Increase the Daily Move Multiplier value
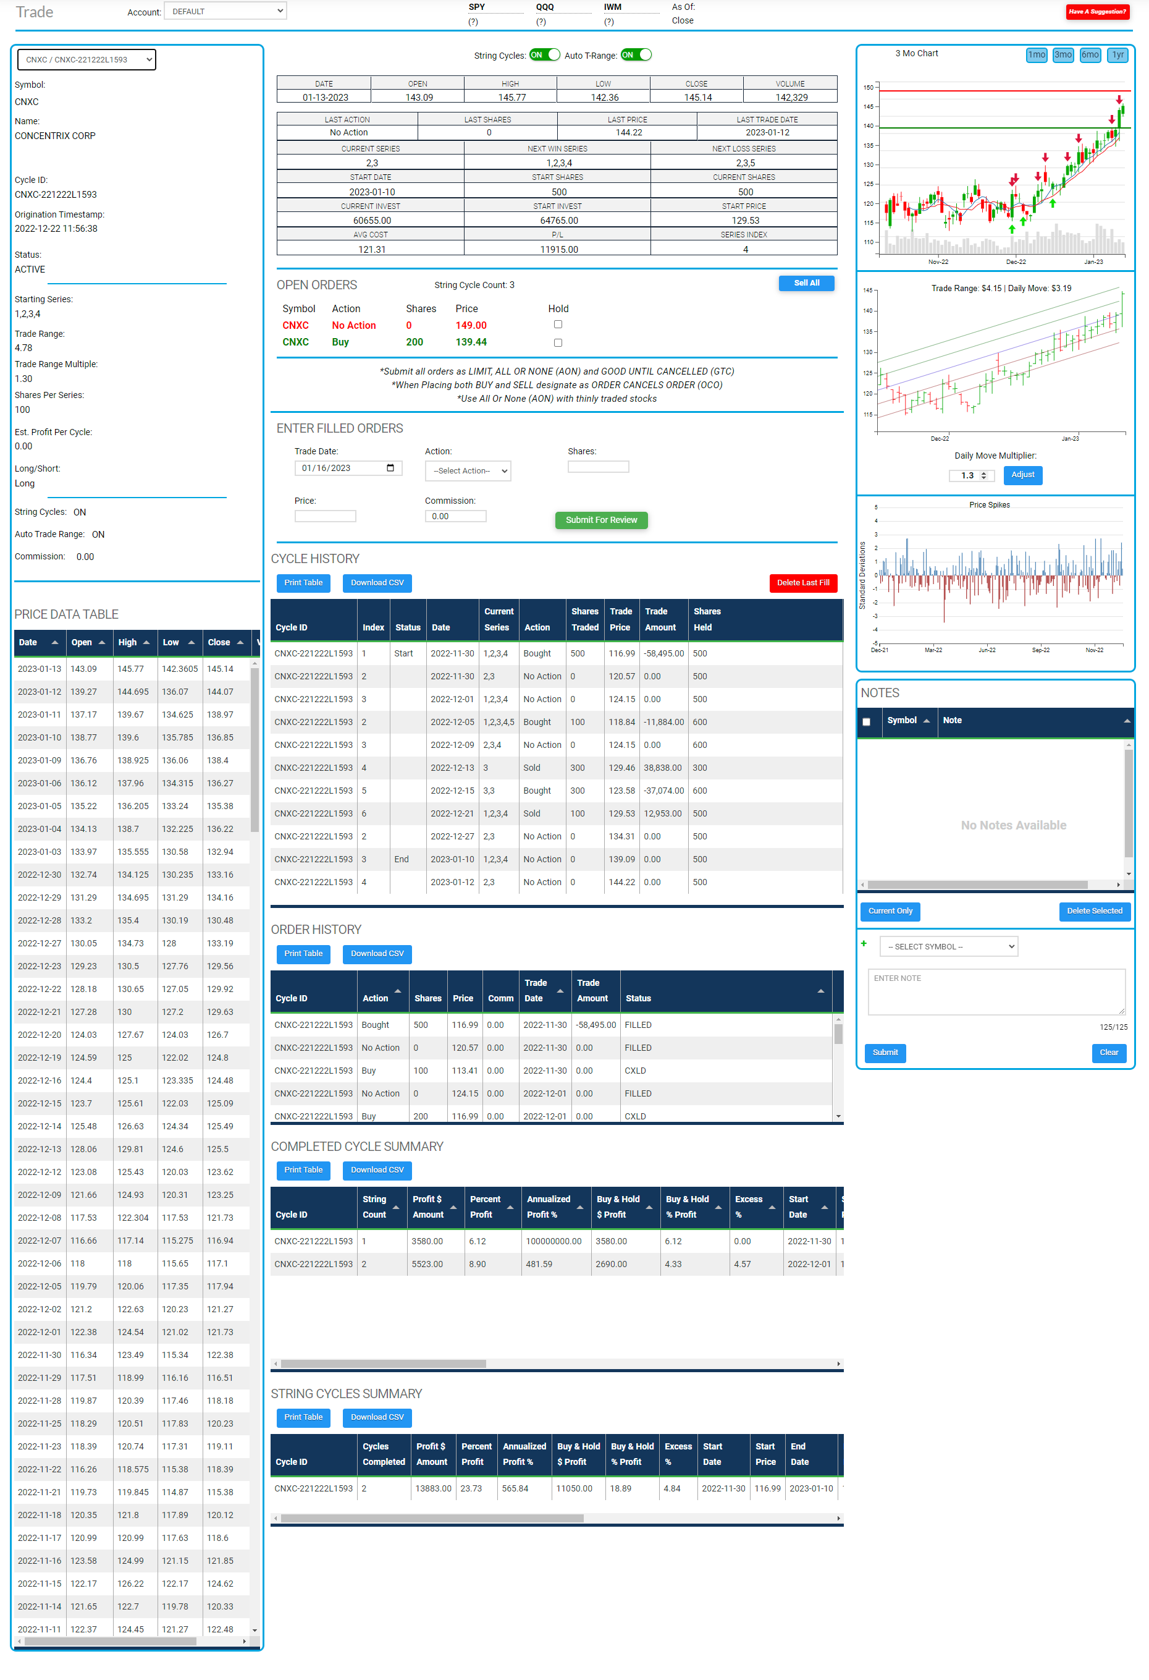The height and width of the screenshot is (1680, 1149). click(983, 472)
